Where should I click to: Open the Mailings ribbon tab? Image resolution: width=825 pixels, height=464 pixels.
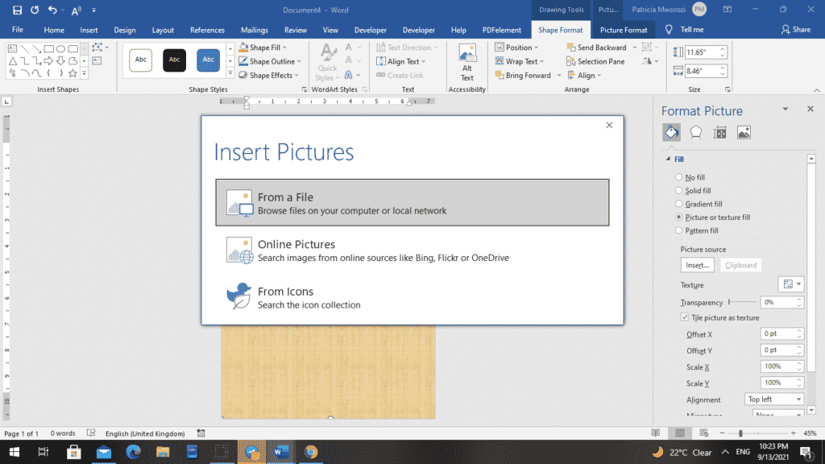(254, 30)
